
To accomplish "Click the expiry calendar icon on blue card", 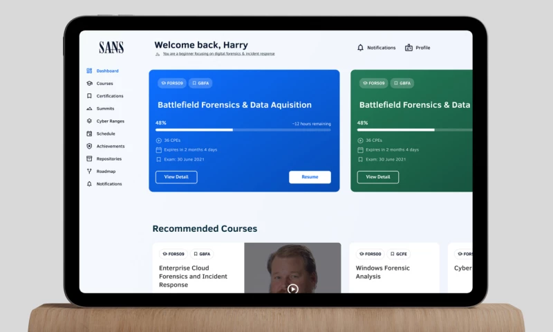I will pyautogui.click(x=159, y=150).
